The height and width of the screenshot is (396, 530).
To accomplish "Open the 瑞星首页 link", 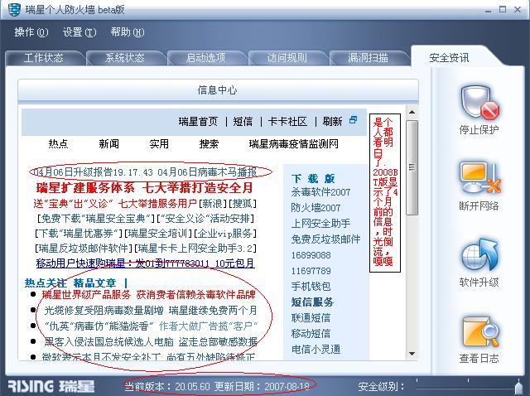I will click(x=199, y=122).
